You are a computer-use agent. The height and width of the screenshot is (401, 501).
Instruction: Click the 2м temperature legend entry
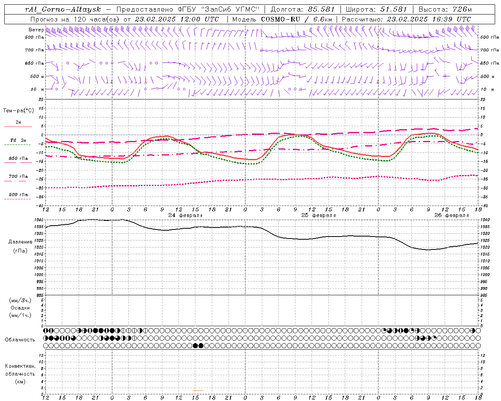18,123
